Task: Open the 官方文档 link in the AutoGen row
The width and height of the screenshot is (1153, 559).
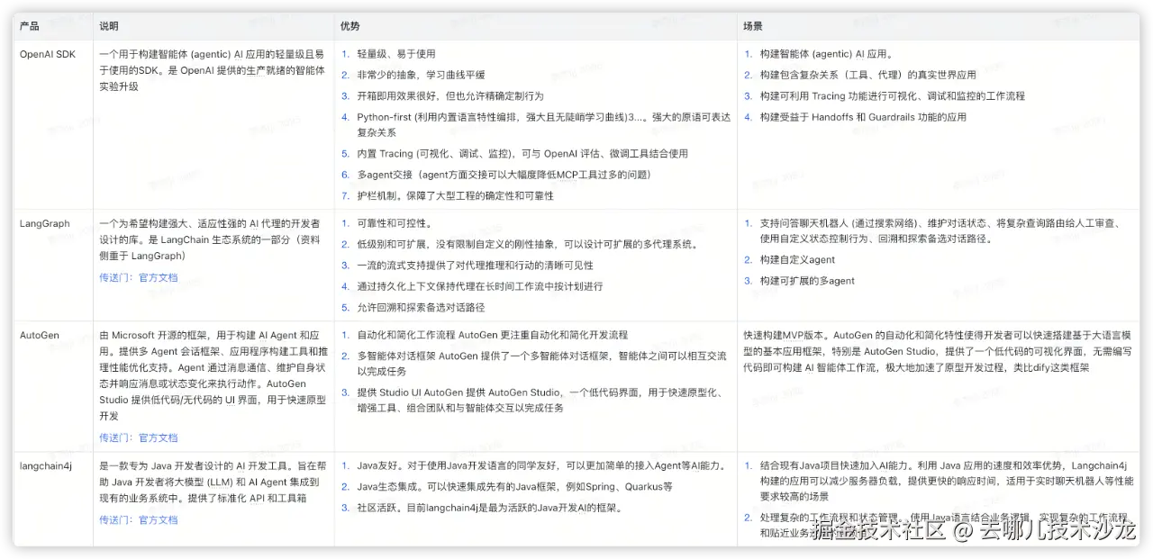Action: tap(159, 437)
